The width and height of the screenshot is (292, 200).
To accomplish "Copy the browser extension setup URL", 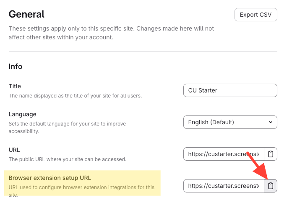I will 271,186.
